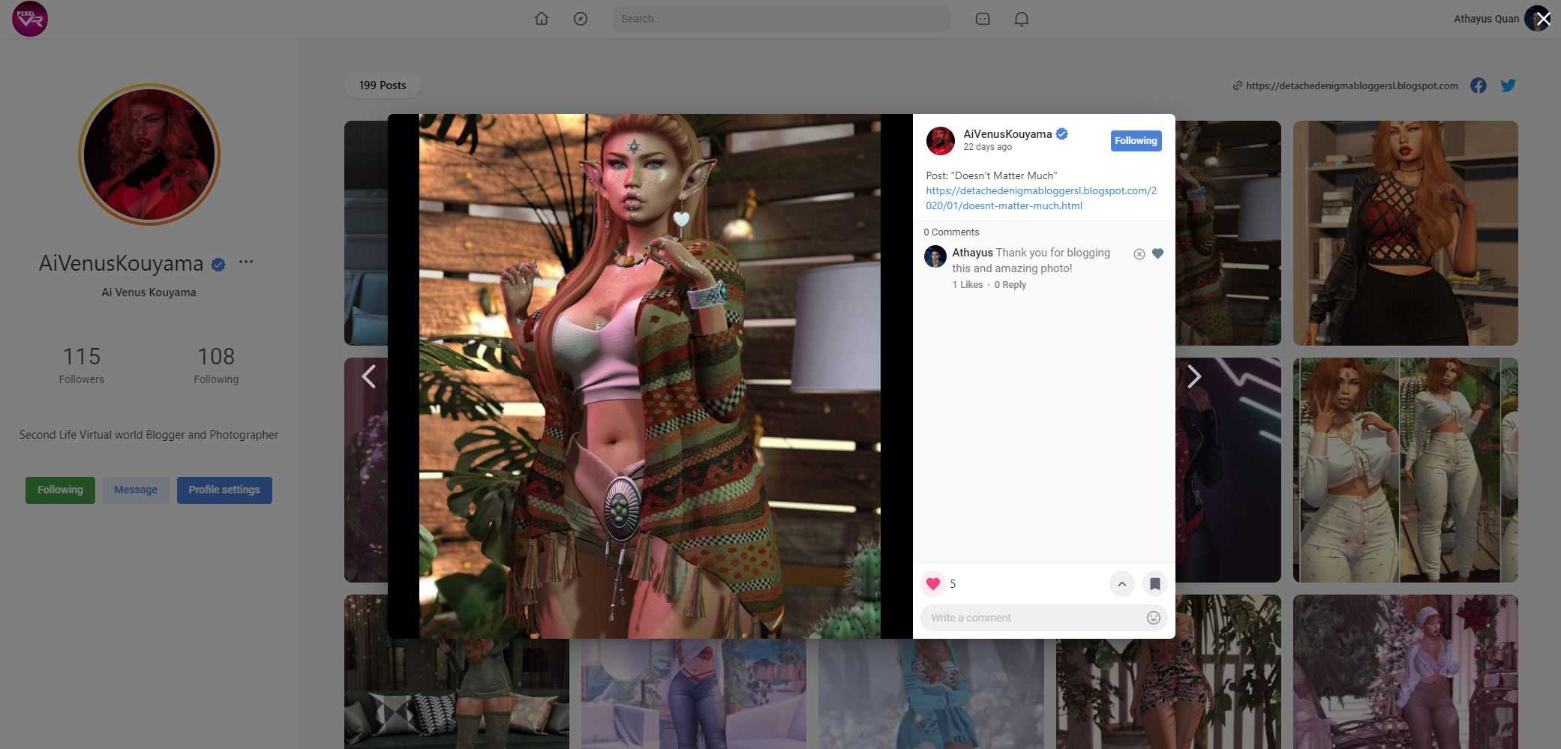Open the blue jeans post thumbnail
The width and height of the screenshot is (1561, 749).
(x=694, y=694)
